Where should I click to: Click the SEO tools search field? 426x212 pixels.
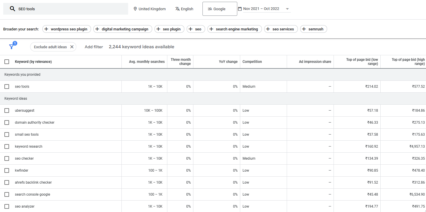[70, 9]
